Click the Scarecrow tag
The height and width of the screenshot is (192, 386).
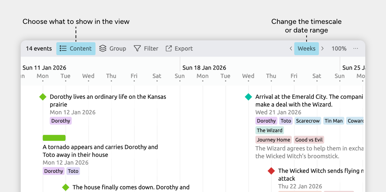(x=308, y=121)
